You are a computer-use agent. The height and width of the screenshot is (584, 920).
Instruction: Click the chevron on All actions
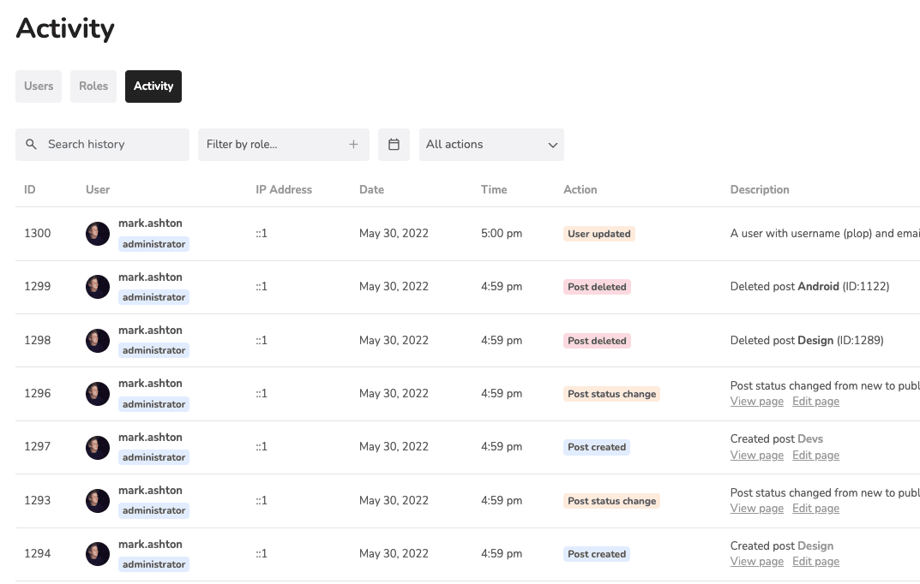coord(553,144)
